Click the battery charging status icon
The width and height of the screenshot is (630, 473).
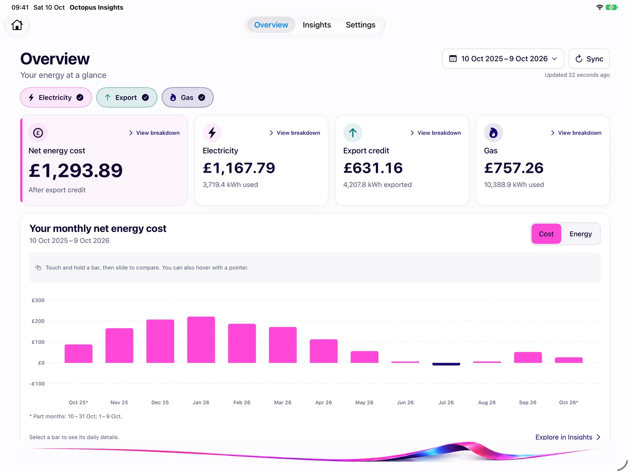pyautogui.click(x=612, y=7)
